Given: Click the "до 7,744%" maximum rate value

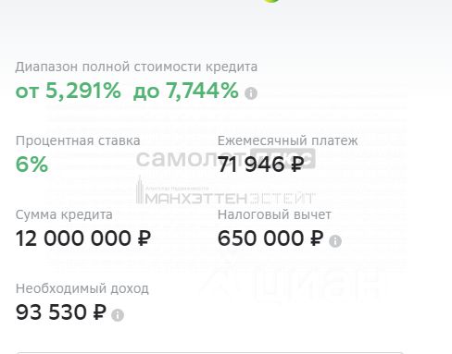Looking at the screenshot, I should click(185, 91).
